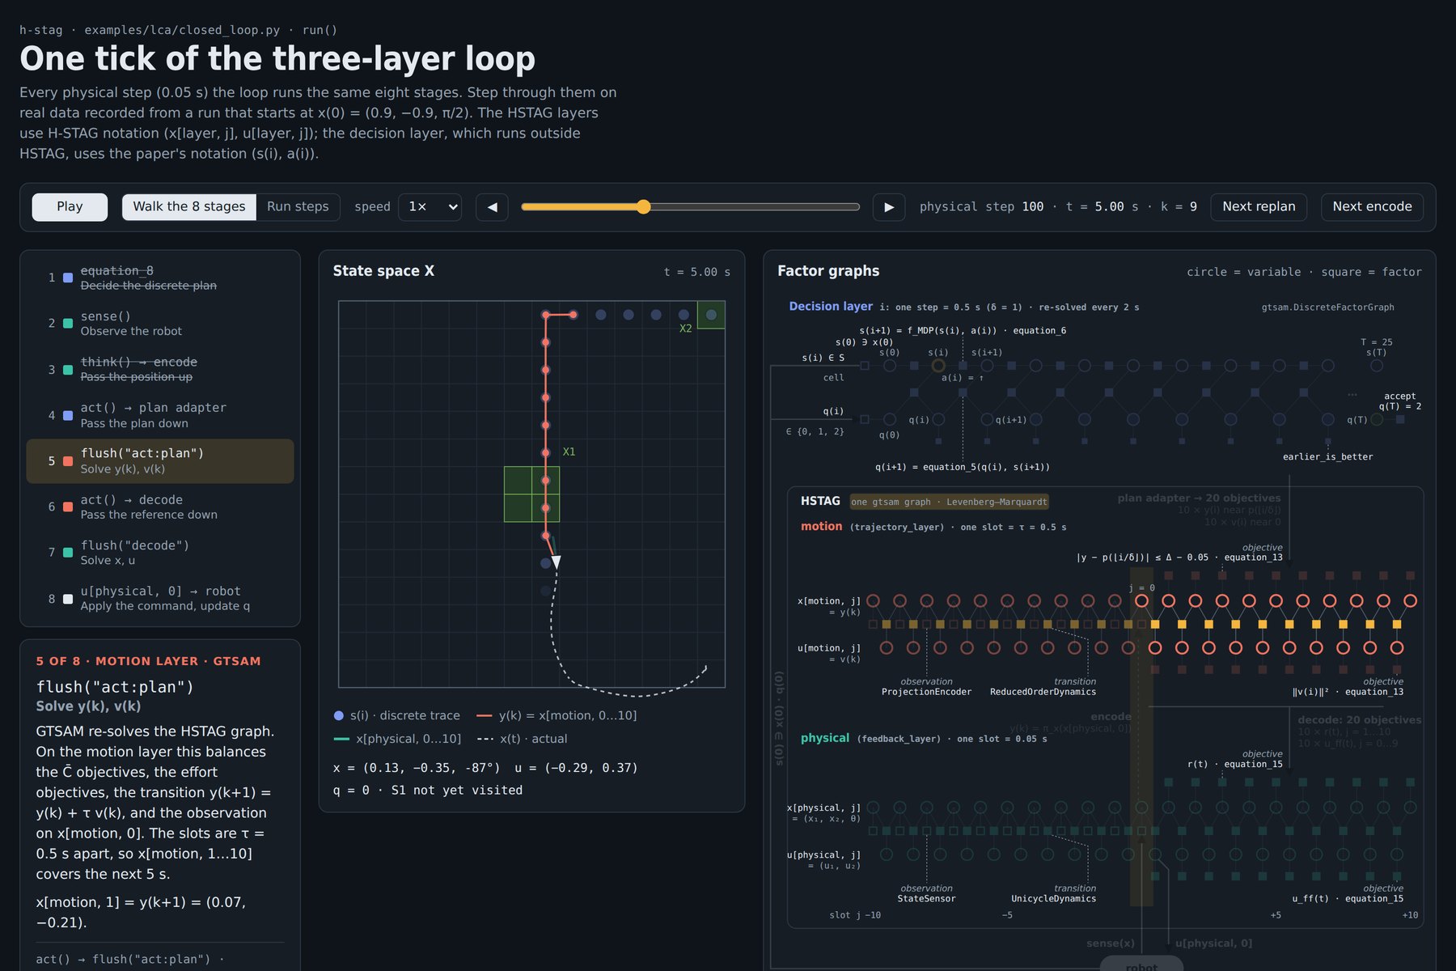The width and height of the screenshot is (1456, 971).
Task: Click the 'gtsam.DiscreteFactorGraph' label
Action: [x=1327, y=307]
